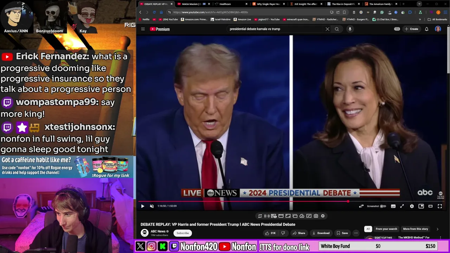
Task: Reload the current page
Action: point(154,12)
